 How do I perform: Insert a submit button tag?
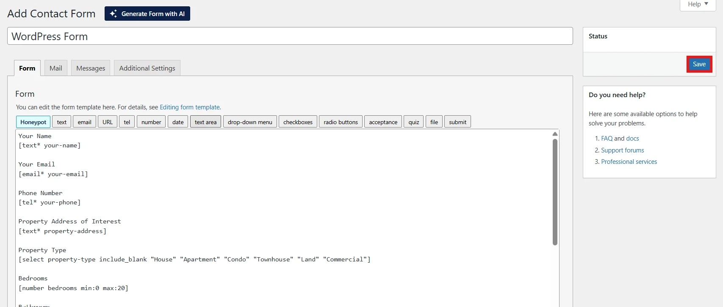click(x=457, y=122)
